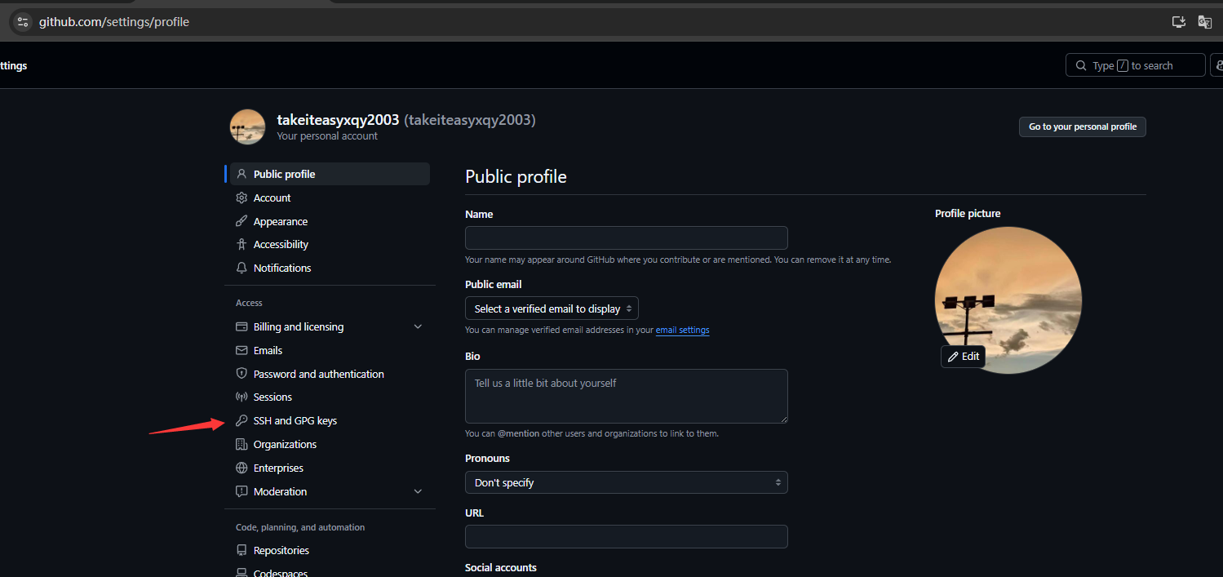Click the credit card icon beside Billing
The height and width of the screenshot is (577, 1223).
click(x=241, y=326)
